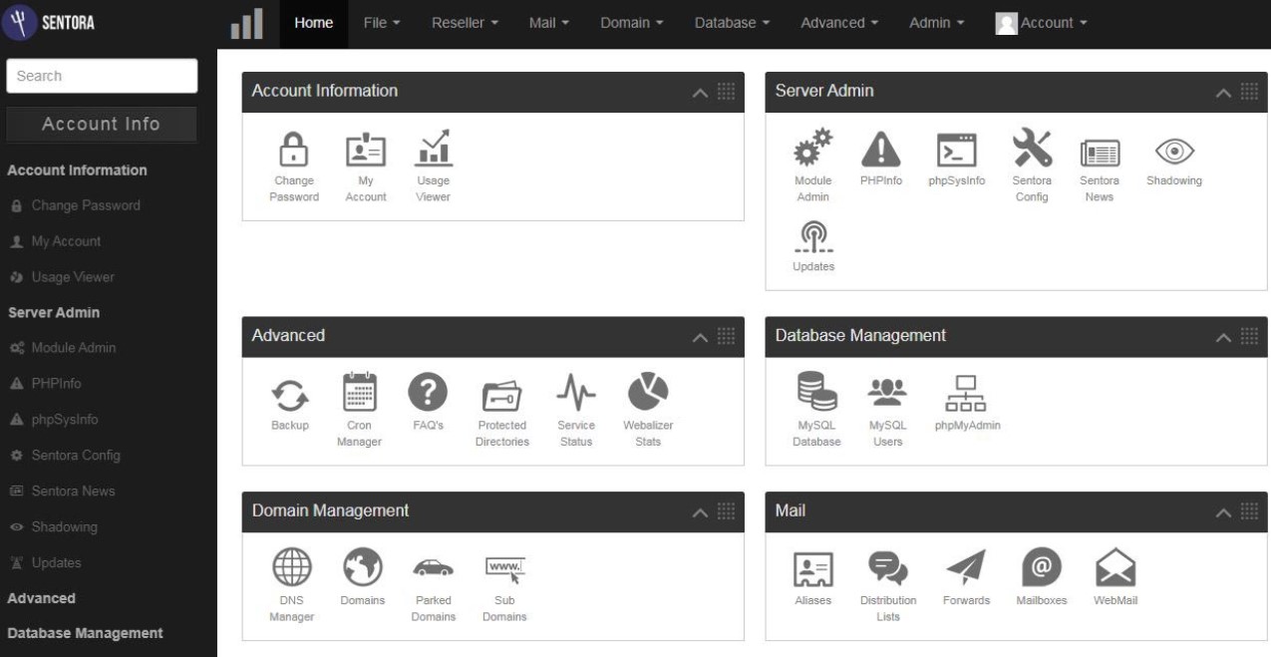Click the Search input field
Viewport: 1271px width, 657px height.
pos(101,75)
